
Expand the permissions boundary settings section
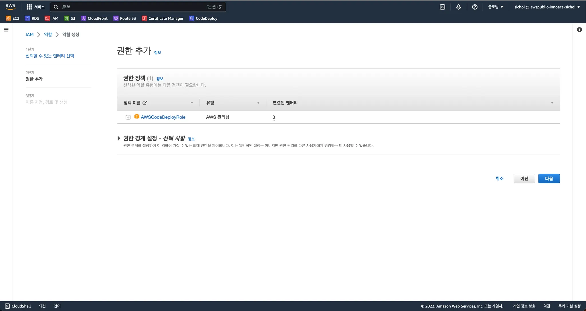[119, 139]
